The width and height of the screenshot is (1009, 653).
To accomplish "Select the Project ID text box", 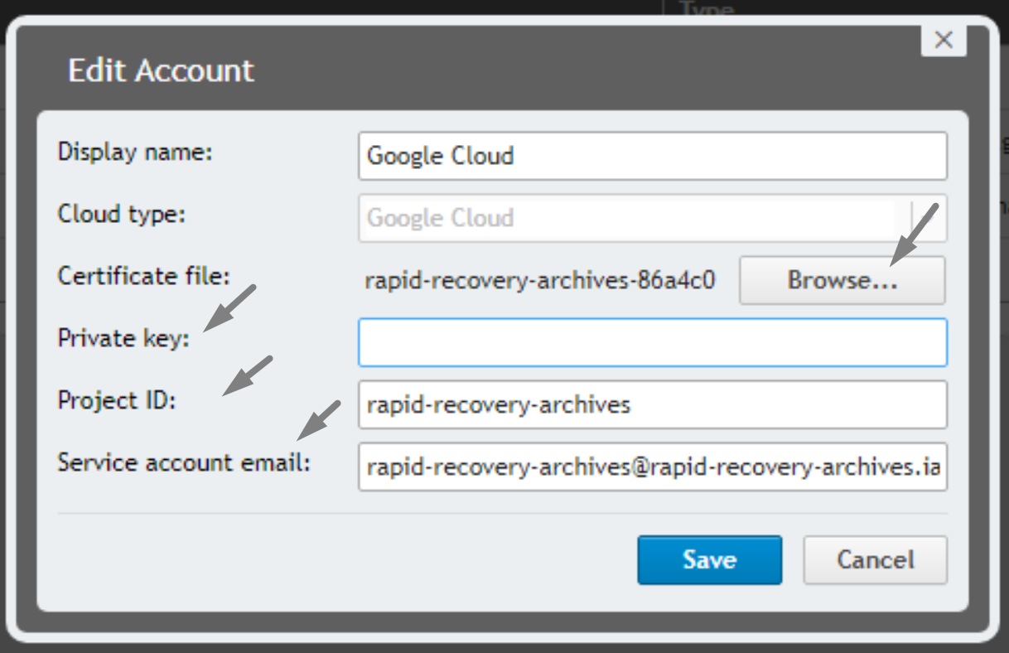I will pos(652,404).
